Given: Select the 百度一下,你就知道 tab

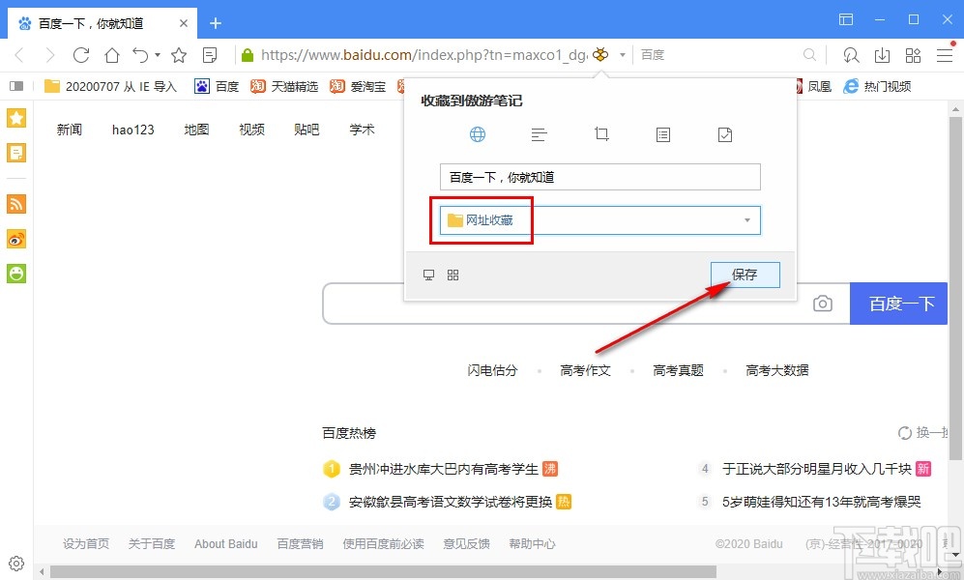Looking at the screenshot, I should (x=102, y=23).
